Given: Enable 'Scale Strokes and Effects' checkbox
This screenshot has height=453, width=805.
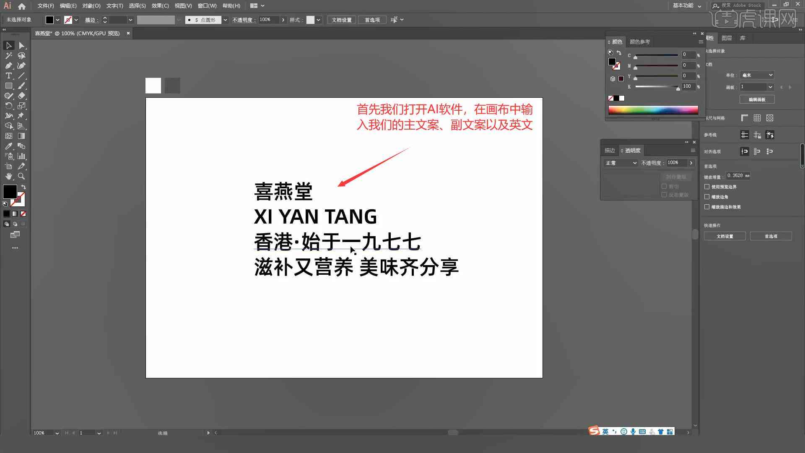Looking at the screenshot, I should point(707,206).
